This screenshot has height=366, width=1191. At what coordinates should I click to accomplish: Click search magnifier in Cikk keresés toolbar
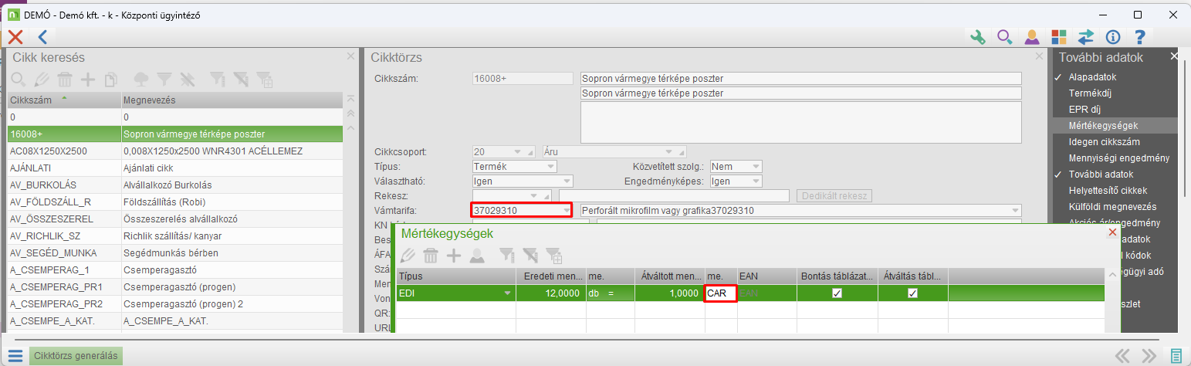[18, 79]
